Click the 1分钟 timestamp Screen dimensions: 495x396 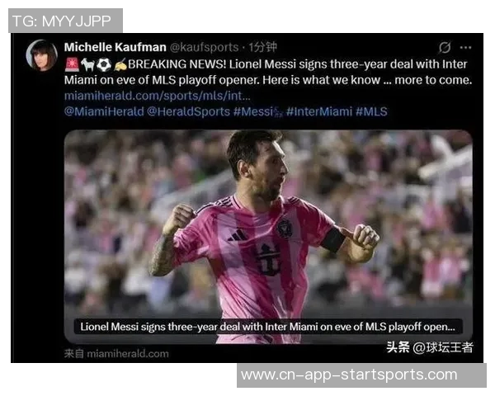[262, 47]
